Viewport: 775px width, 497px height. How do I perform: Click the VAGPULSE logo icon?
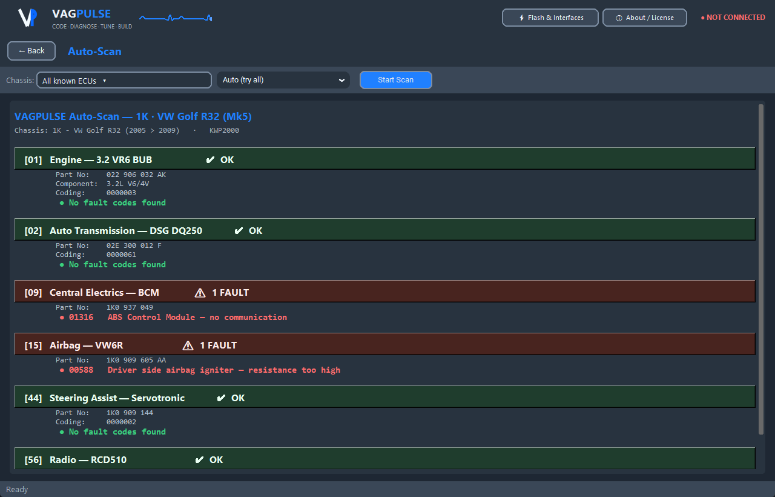pyautogui.click(x=28, y=18)
